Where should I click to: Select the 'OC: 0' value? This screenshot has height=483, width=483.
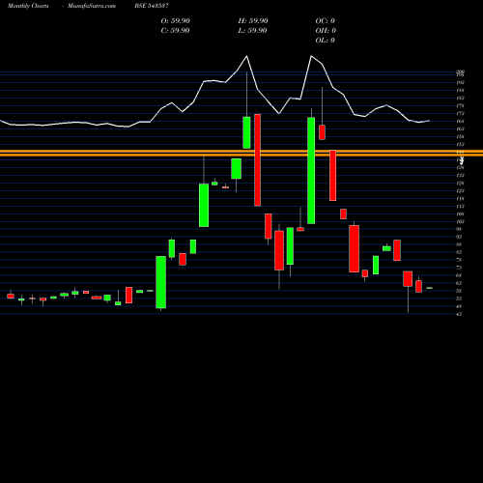[326, 21]
